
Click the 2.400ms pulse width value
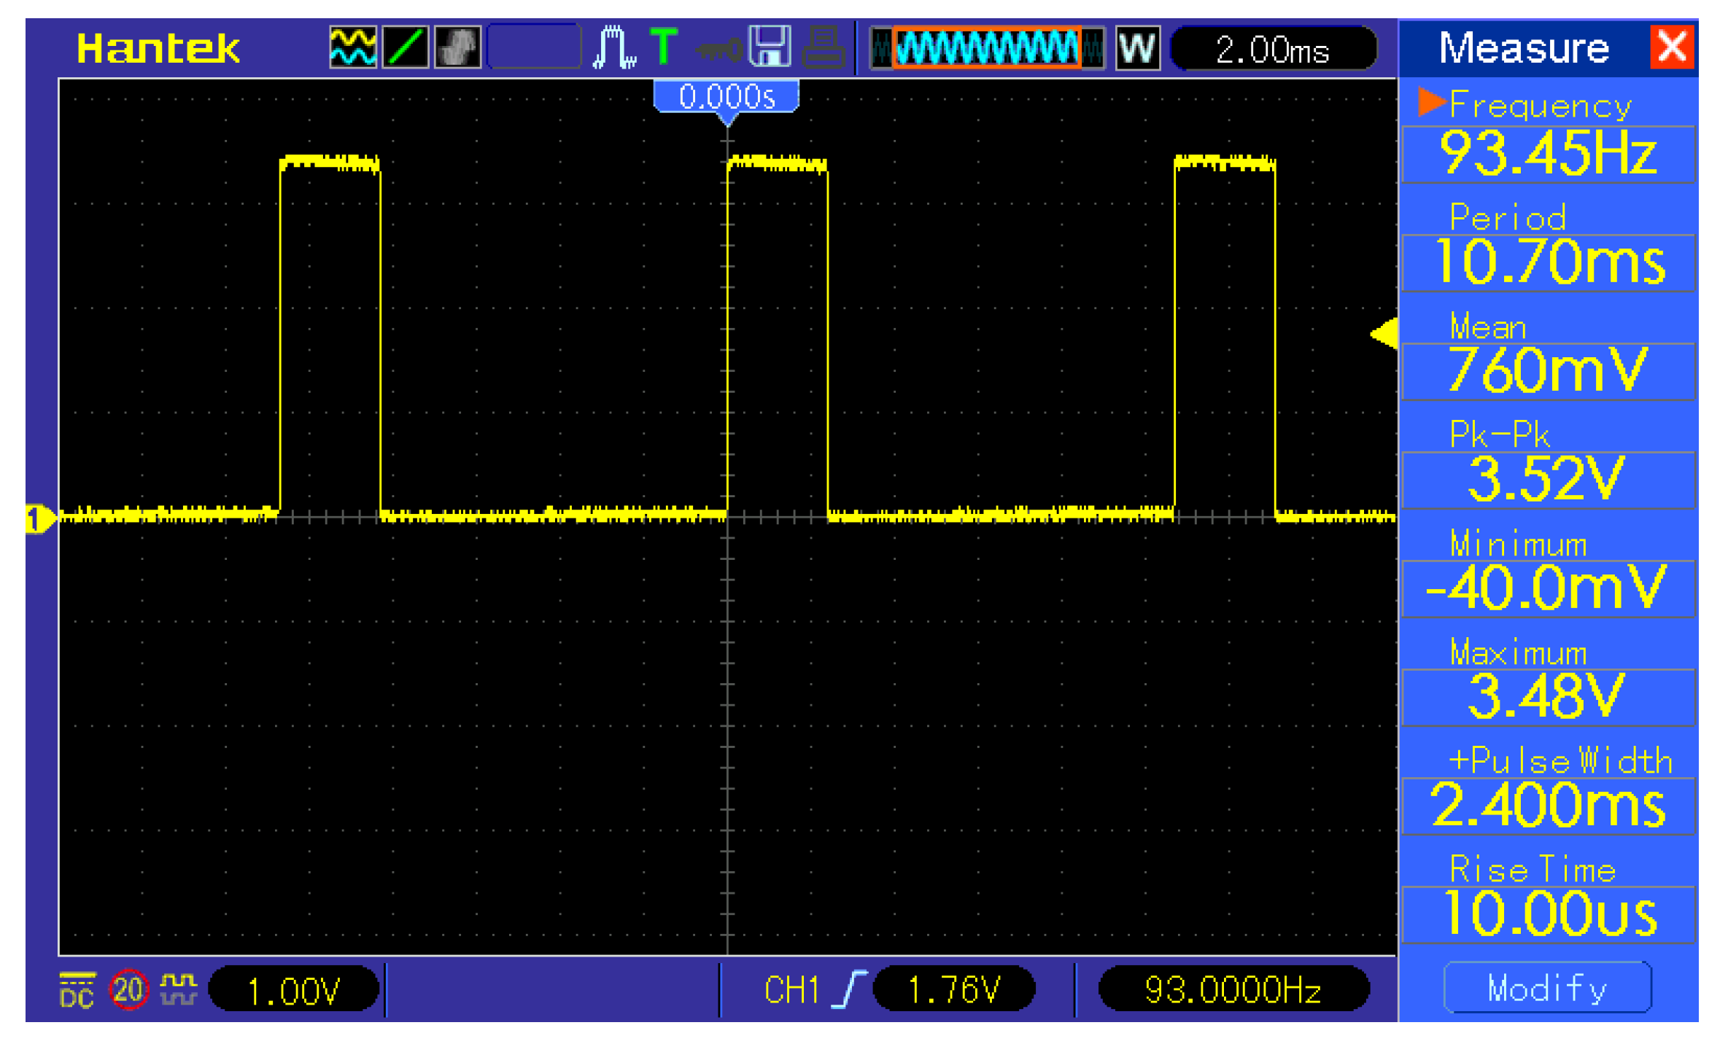(x=1549, y=806)
